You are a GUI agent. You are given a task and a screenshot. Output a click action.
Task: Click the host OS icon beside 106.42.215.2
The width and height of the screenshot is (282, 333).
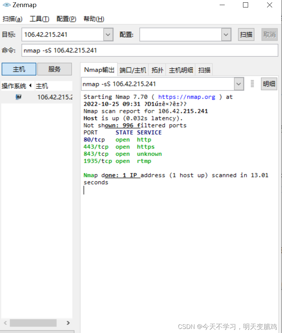tap(19, 97)
